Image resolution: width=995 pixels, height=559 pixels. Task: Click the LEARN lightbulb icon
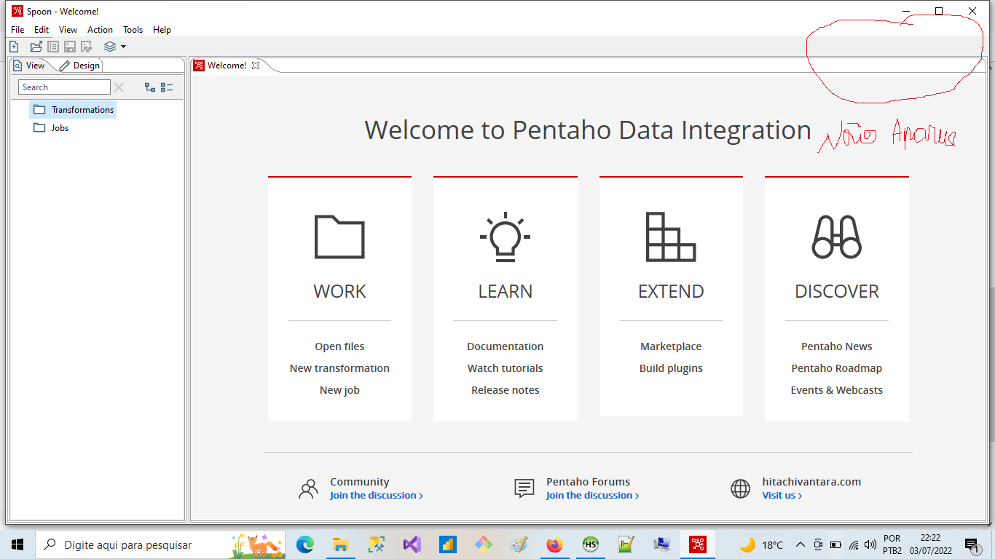coord(505,237)
